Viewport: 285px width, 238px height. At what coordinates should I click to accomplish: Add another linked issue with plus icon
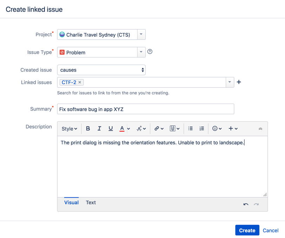click(239, 82)
